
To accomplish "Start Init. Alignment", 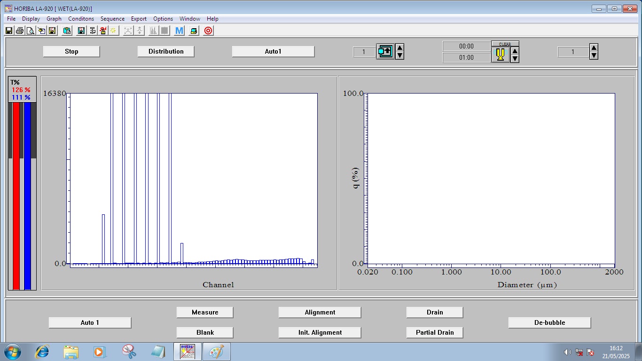I will [320, 332].
